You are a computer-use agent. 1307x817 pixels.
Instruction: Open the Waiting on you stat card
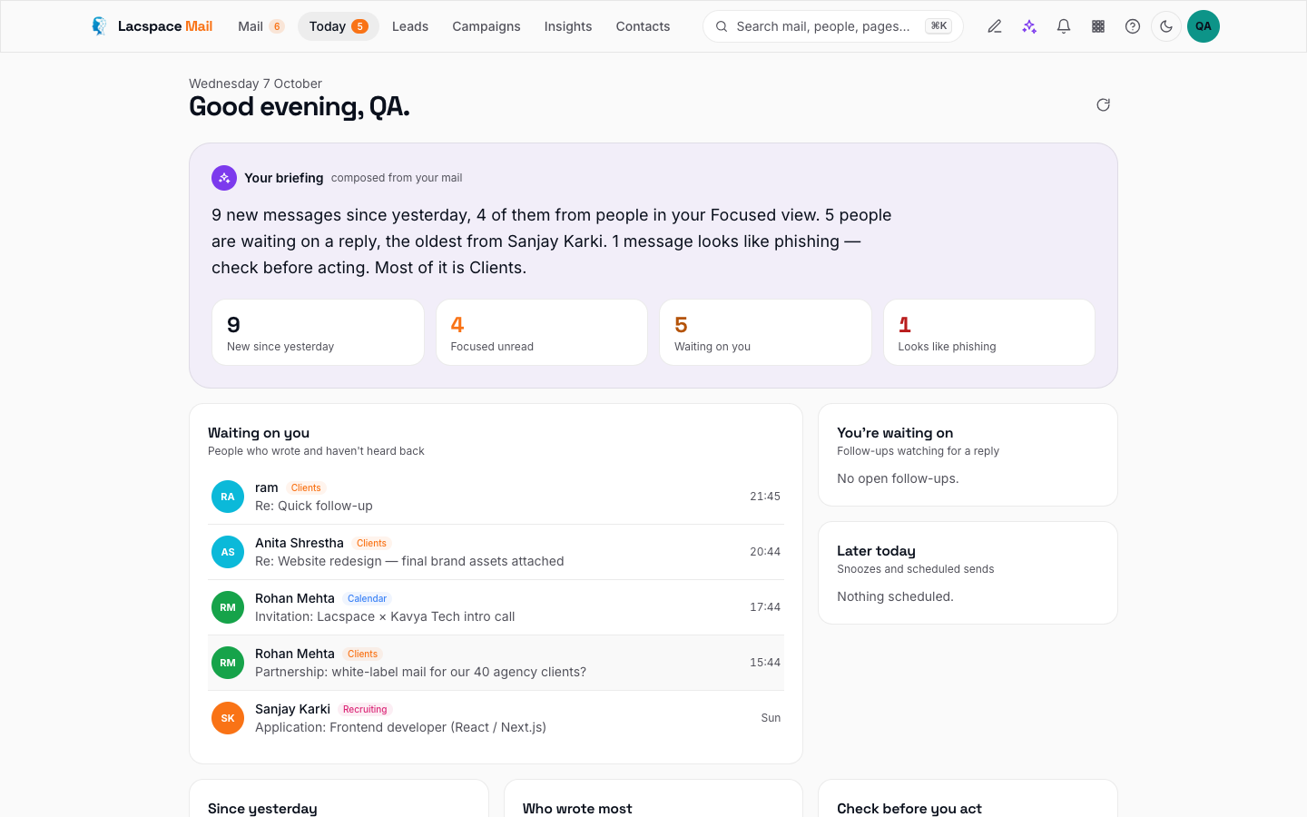click(x=765, y=332)
